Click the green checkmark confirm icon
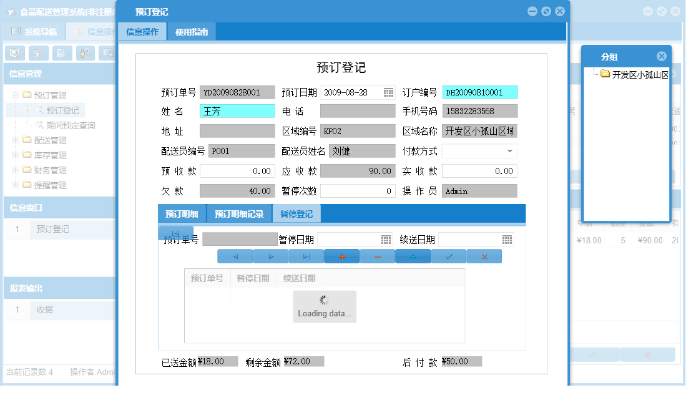This screenshot has height=418, width=686. 449,256
